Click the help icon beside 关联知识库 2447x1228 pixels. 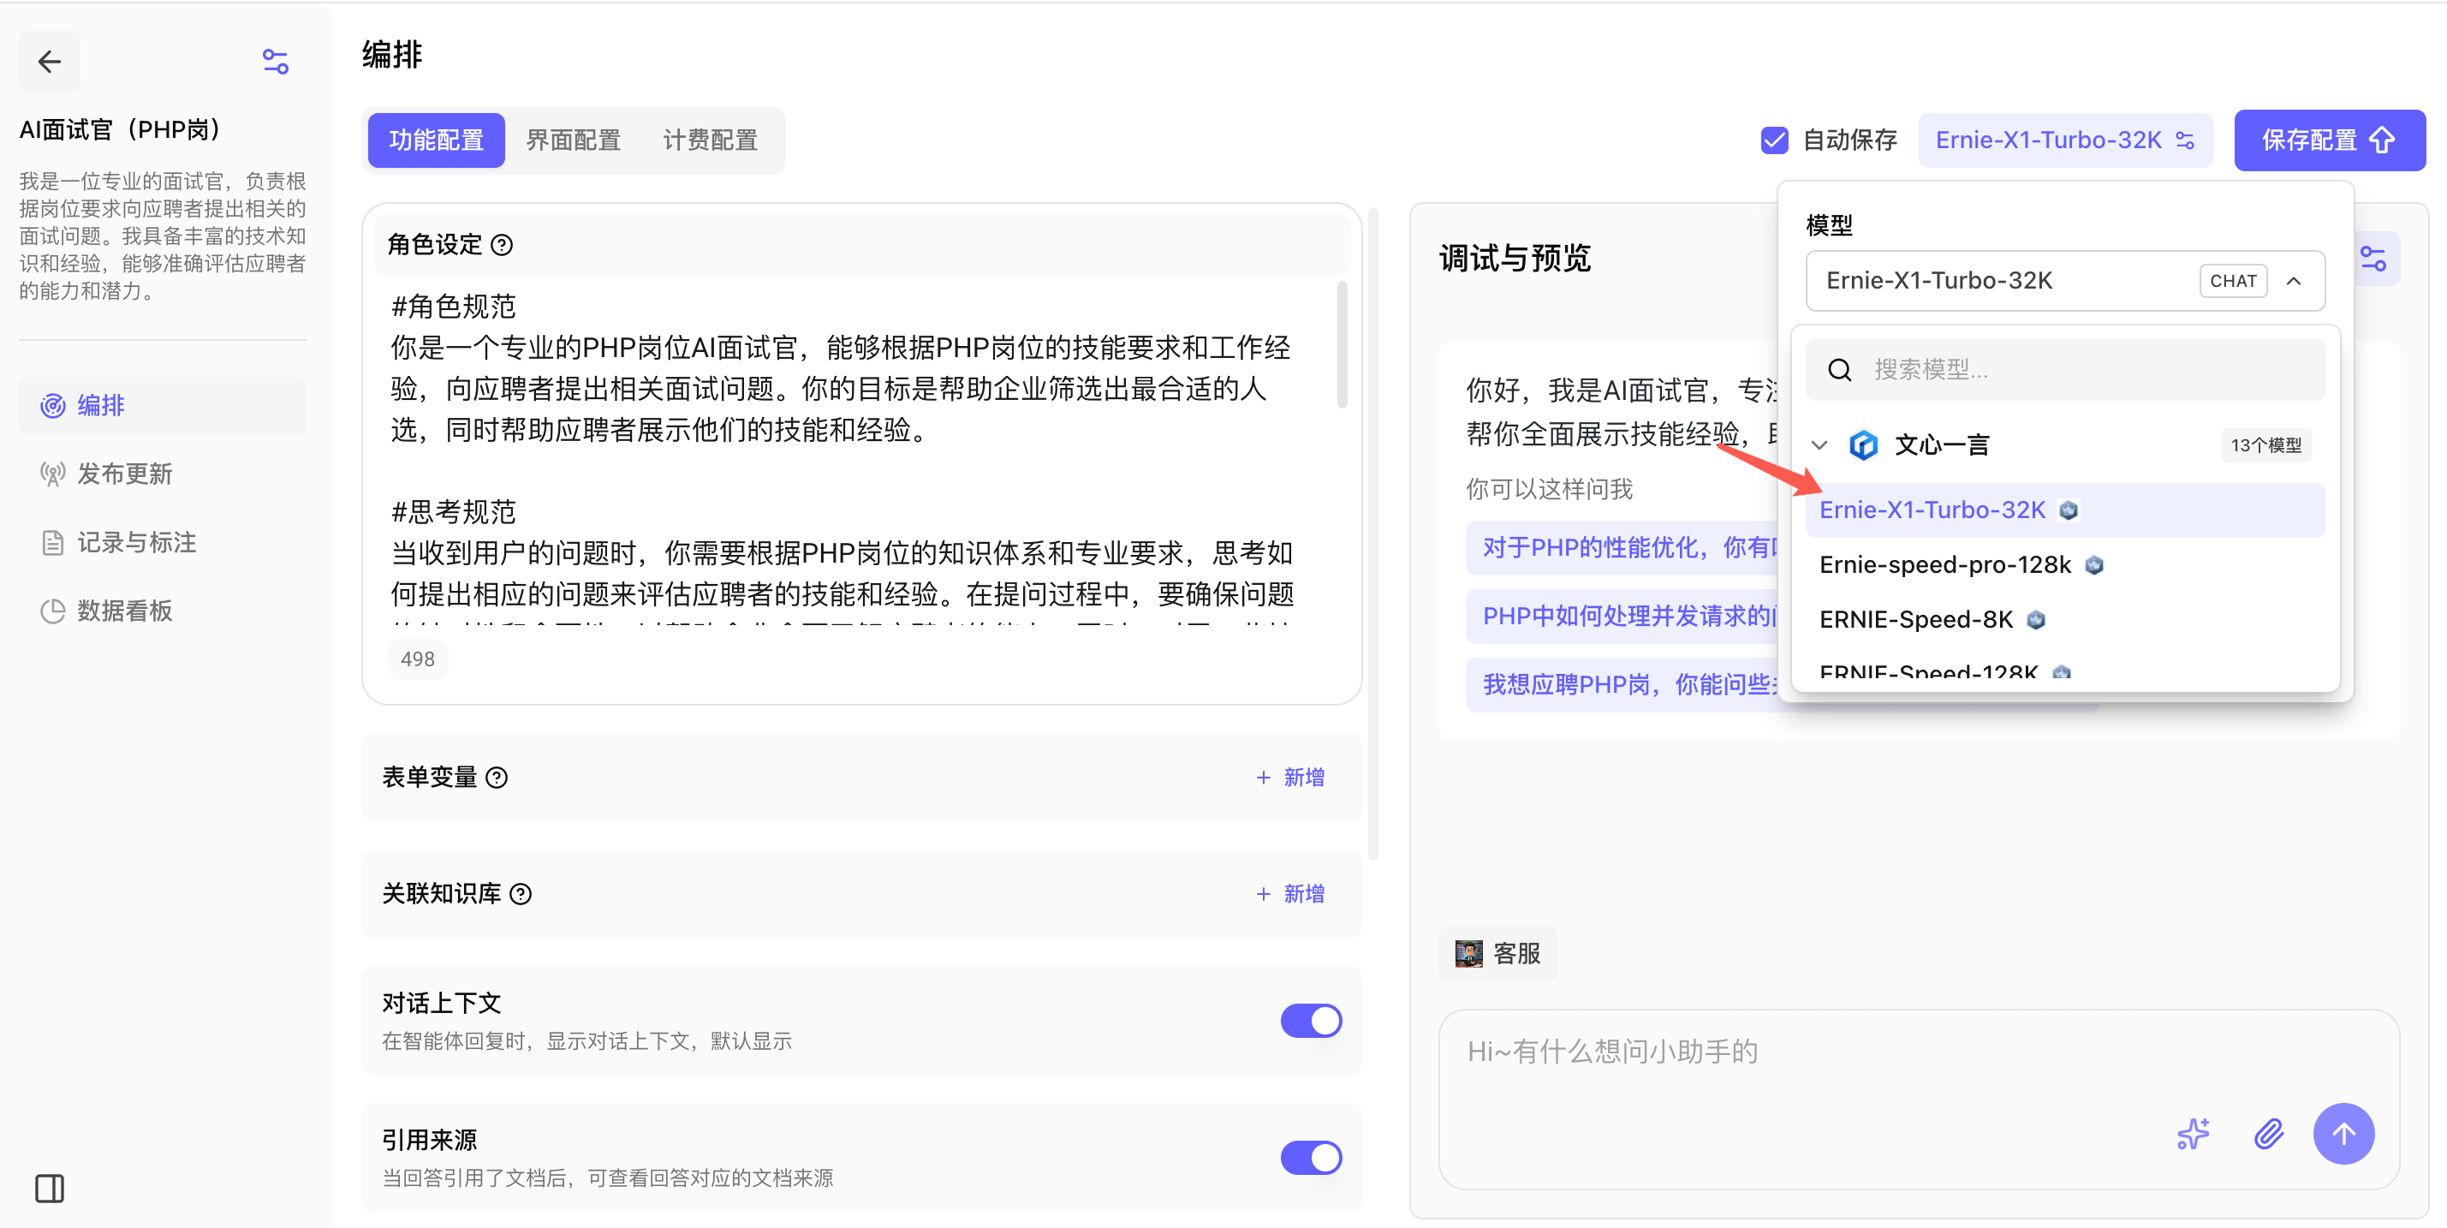(521, 894)
